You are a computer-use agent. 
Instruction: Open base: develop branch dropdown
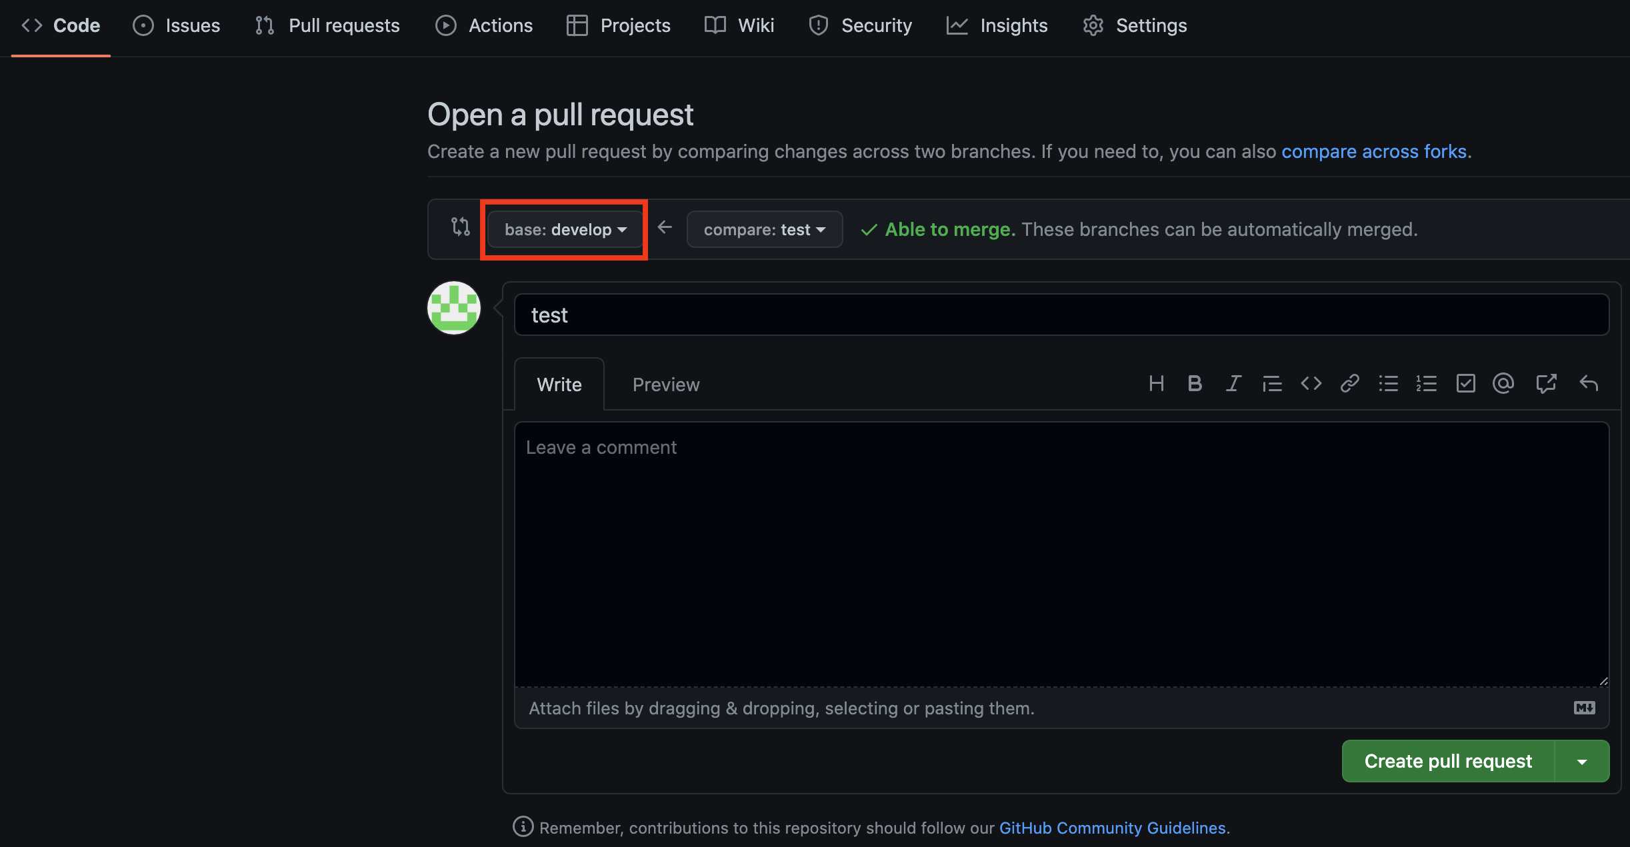click(565, 229)
